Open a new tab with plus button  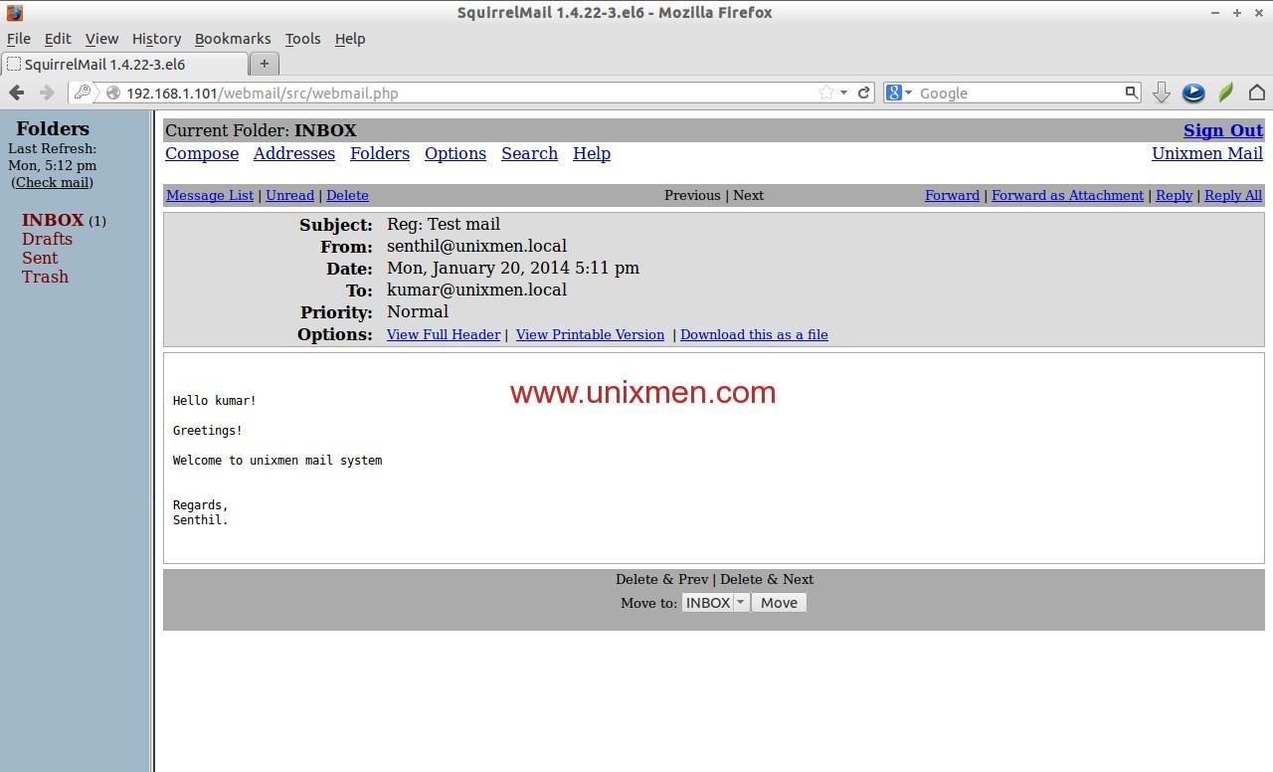point(265,64)
